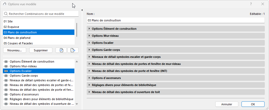Image resolution: width=269 pixels, height=110 pixels.
Task: Collapse the left panel with the arrow
Action: point(82,10)
